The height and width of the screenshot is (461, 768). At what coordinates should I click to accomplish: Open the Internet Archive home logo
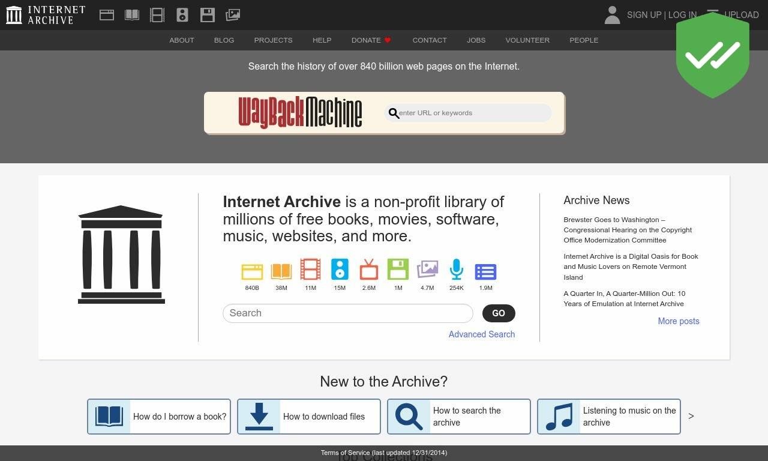pos(46,15)
